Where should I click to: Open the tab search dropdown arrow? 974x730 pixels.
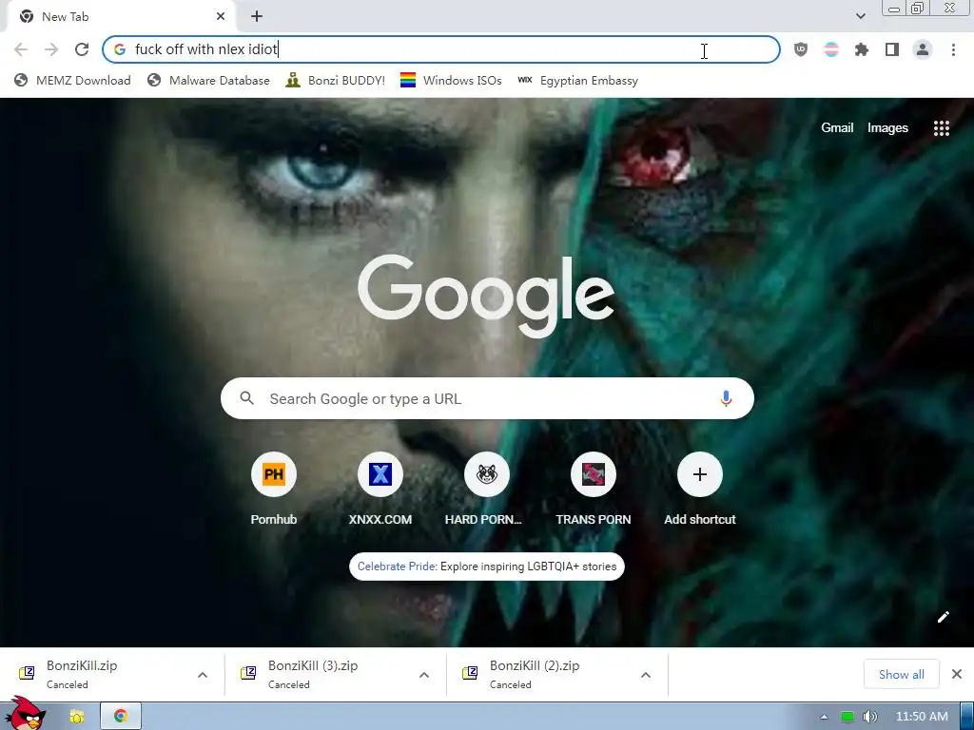click(x=860, y=17)
